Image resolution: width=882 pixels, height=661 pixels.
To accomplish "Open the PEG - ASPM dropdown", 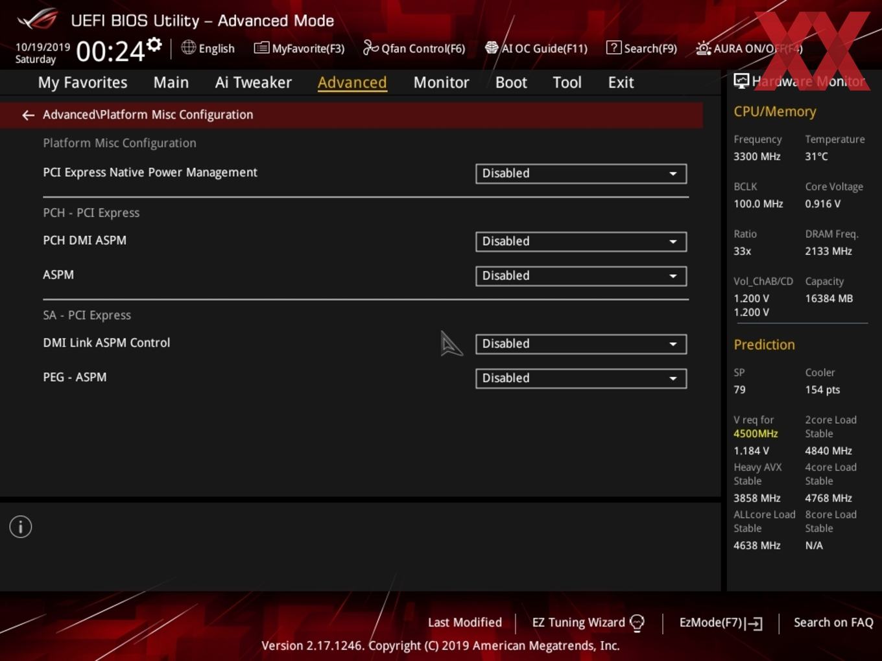I will [581, 378].
